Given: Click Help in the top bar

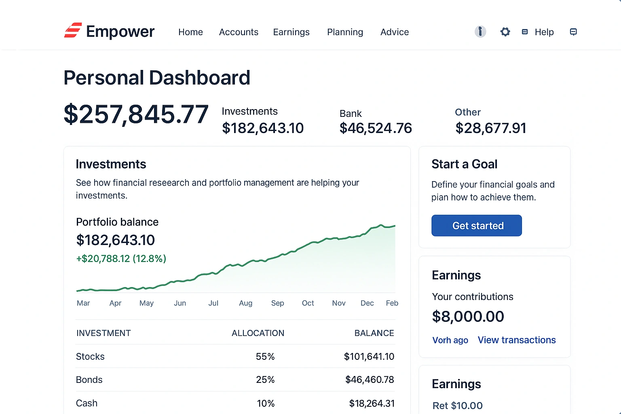Looking at the screenshot, I should click(x=544, y=32).
